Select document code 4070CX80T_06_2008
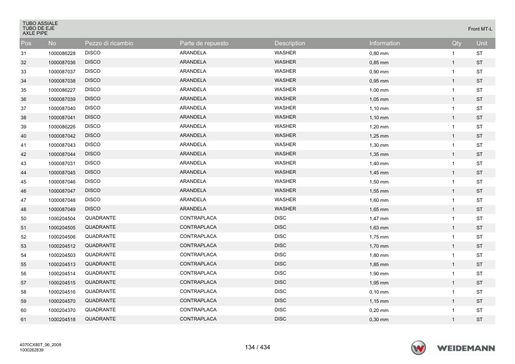 [x=40, y=344]
